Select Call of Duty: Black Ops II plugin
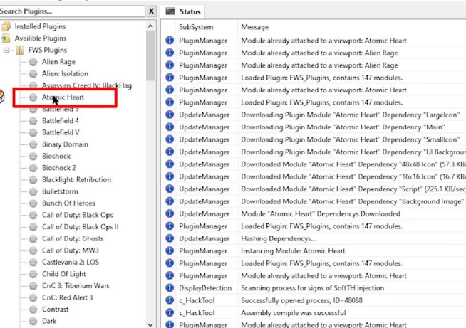The image size is (466, 328). click(x=81, y=227)
